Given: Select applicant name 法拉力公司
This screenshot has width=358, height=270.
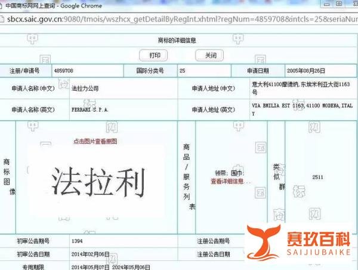Looking at the screenshot, I should (x=85, y=88).
